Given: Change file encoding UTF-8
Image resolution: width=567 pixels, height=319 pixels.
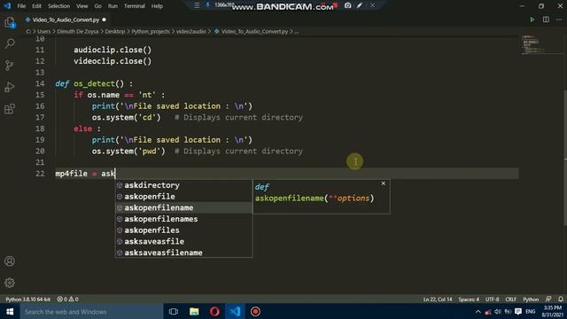Looking at the screenshot, I should point(493,300).
